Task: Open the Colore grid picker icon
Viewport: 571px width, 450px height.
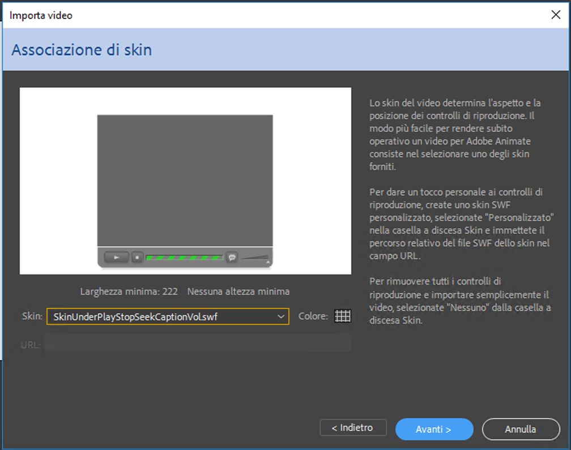Action: point(343,316)
